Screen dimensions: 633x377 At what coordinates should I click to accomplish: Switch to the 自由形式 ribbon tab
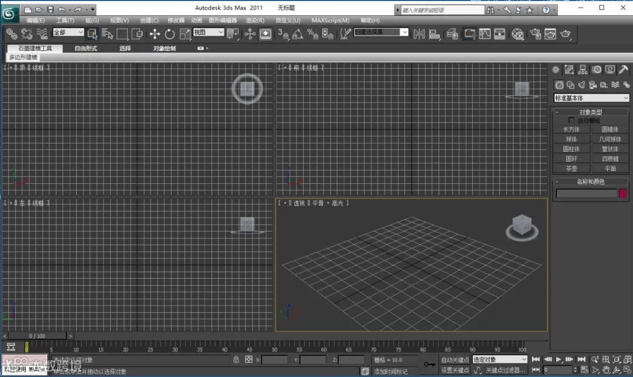point(86,49)
